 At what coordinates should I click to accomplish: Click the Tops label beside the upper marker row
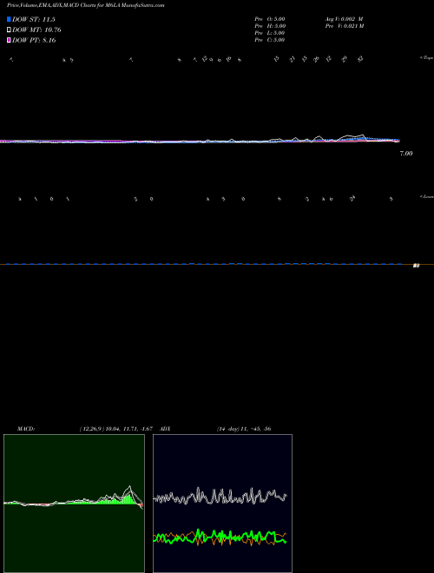point(427,58)
